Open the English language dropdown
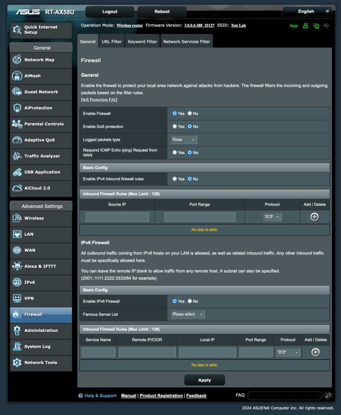Viewport: 341px width, 415px height. [307, 11]
